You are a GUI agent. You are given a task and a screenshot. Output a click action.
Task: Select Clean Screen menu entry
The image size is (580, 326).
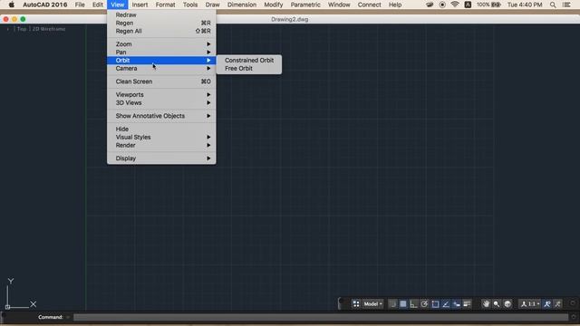161,81
